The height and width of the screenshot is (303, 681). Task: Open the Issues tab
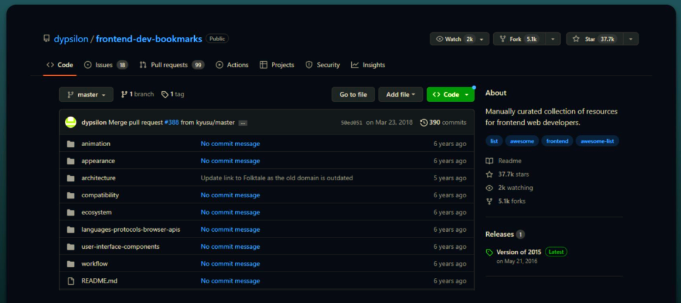point(106,65)
